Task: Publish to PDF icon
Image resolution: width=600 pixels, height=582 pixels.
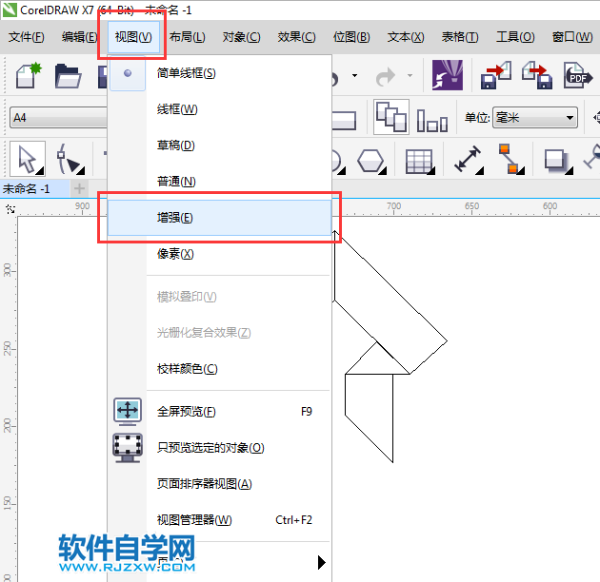Action: pyautogui.click(x=578, y=75)
